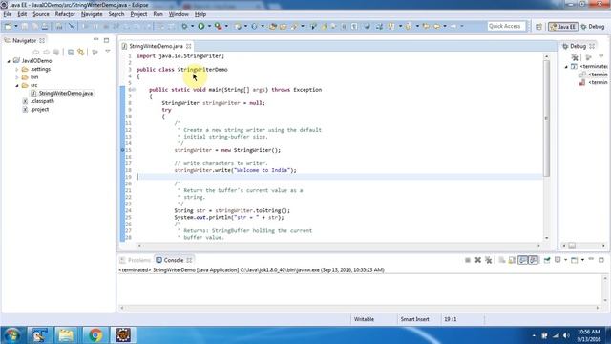Image resolution: width=611 pixels, height=344 pixels.
Task: Click the Pin Console icon
Action: tap(547, 260)
